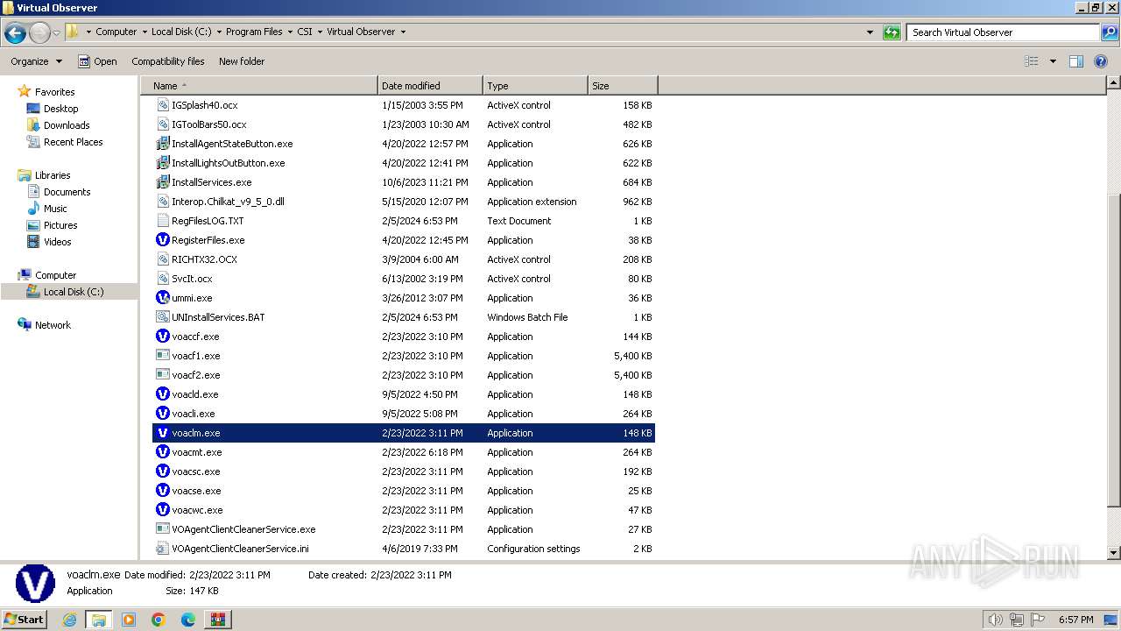Open Desktop in Favorites

click(x=60, y=109)
